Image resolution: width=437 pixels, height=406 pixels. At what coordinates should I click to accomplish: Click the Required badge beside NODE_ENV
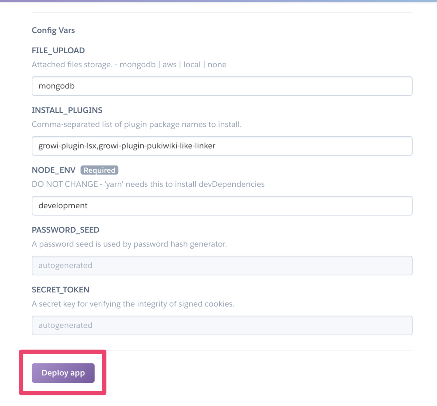click(99, 170)
